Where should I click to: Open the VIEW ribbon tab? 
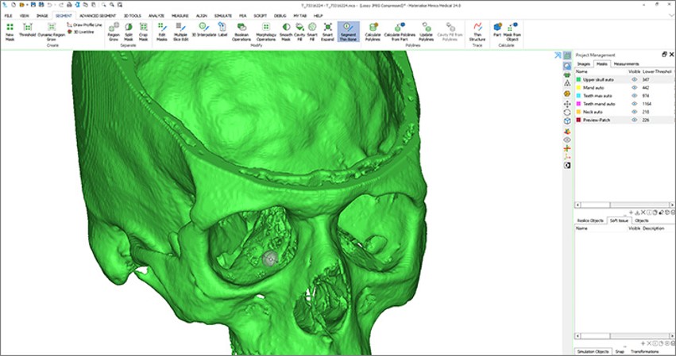click(24, 16)
